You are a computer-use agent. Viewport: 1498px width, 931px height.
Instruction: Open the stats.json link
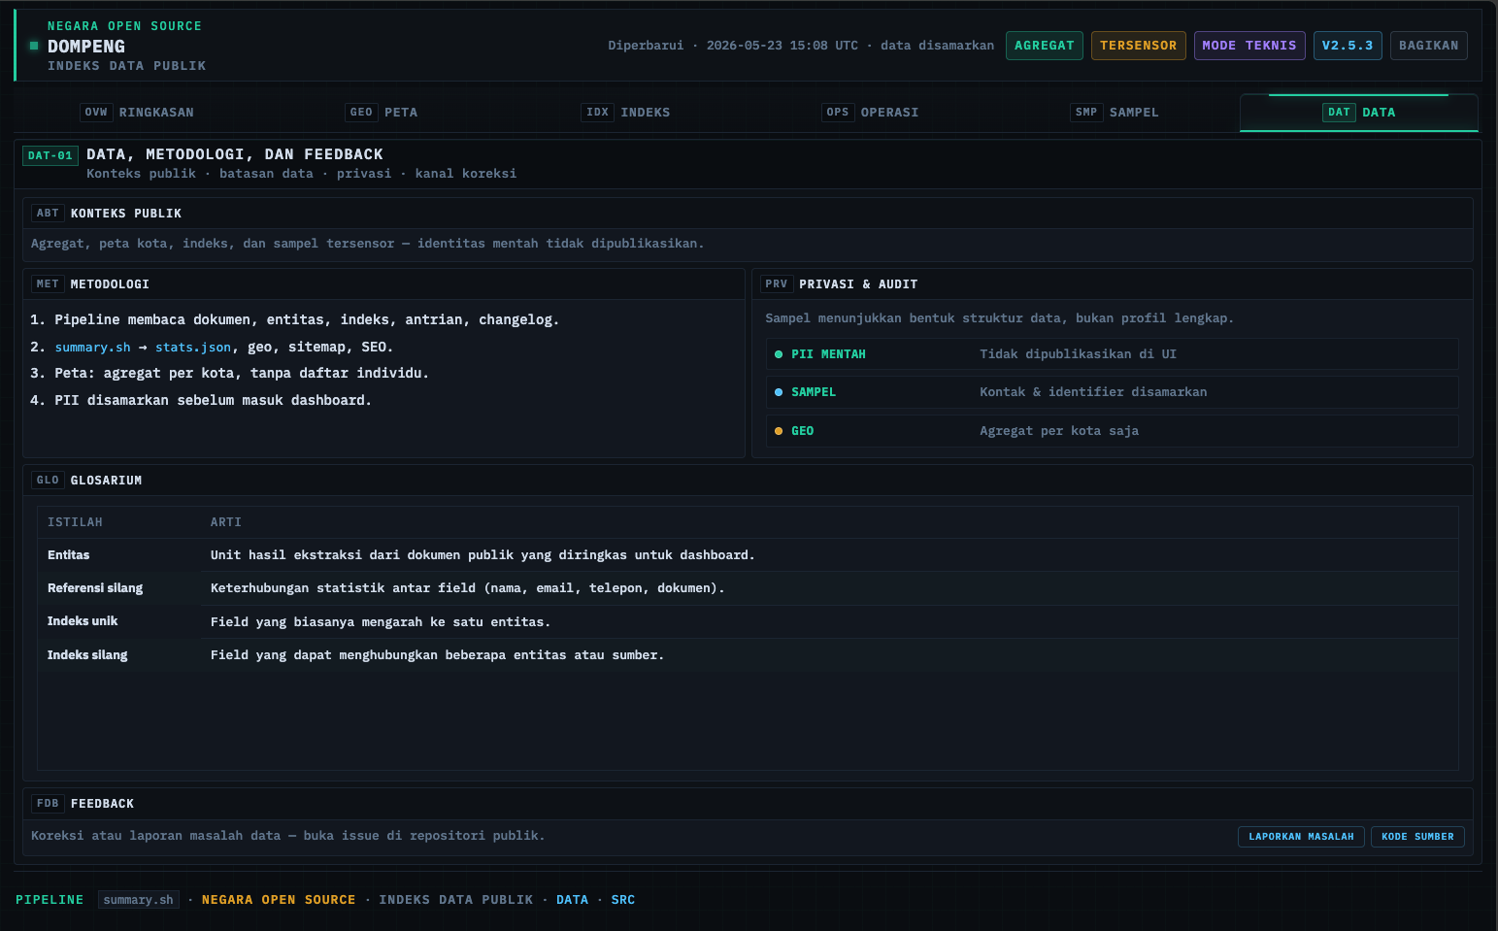pos(193,348)
